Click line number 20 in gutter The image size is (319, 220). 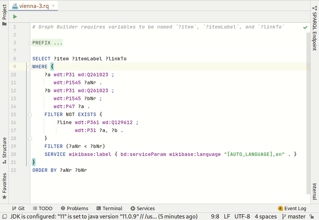click(x=13, y=154)
